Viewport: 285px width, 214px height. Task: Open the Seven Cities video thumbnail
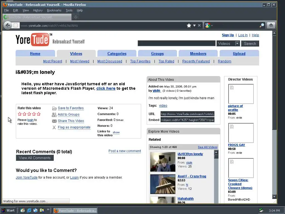(x=241, y=168)
